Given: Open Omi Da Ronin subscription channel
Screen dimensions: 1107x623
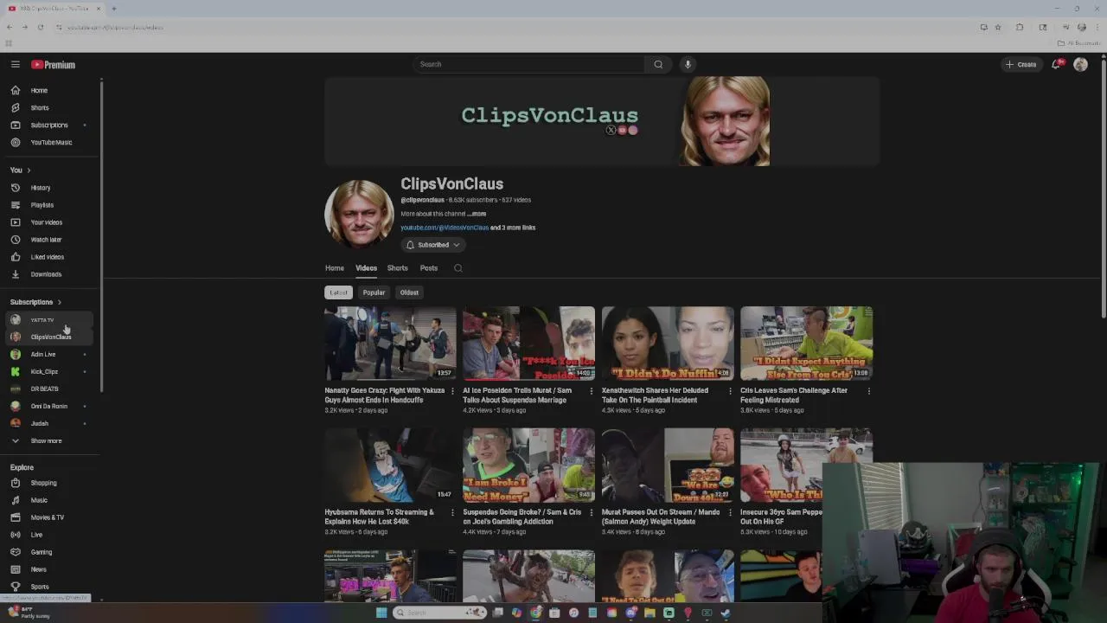Looking at the screenshot, I should [50, 406].
